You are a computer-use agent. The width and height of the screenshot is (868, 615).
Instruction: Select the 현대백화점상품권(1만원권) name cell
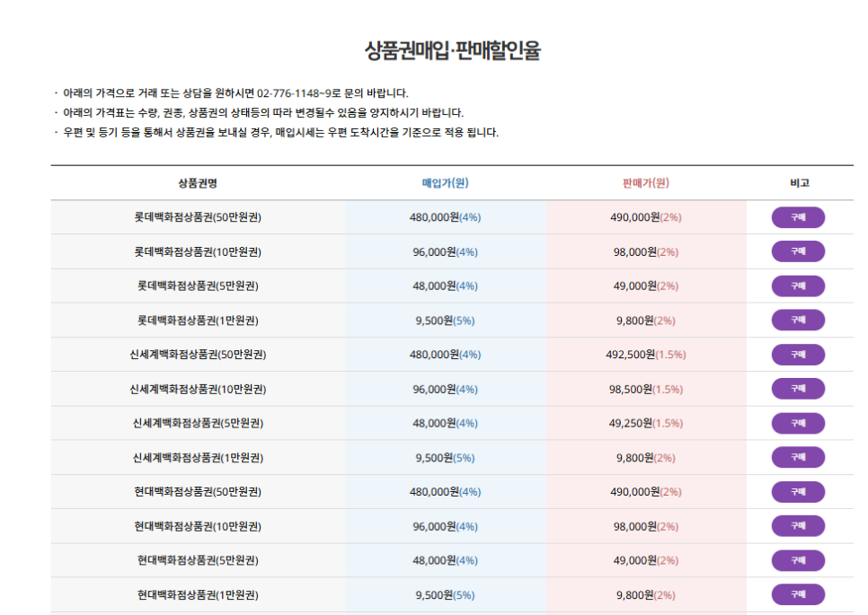pos(198,594)
